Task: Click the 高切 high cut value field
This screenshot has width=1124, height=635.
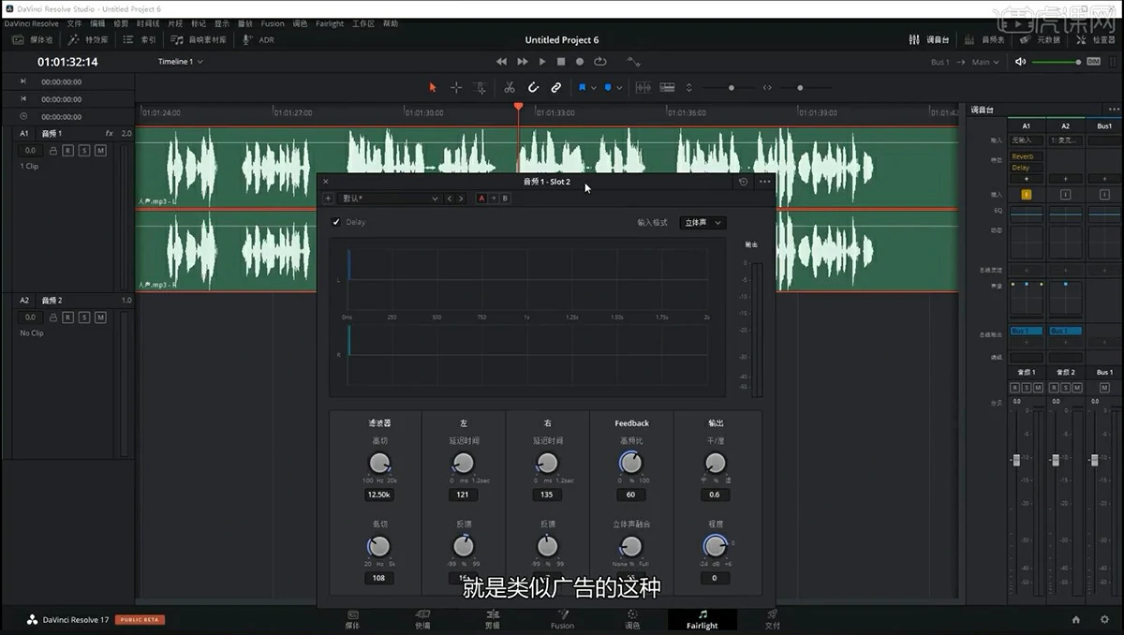Action: pos(378,495)
